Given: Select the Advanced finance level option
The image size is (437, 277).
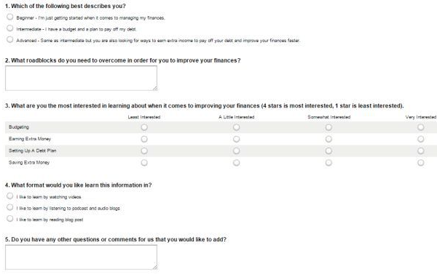Looking at the screenshot, I should tap(9, 39).
